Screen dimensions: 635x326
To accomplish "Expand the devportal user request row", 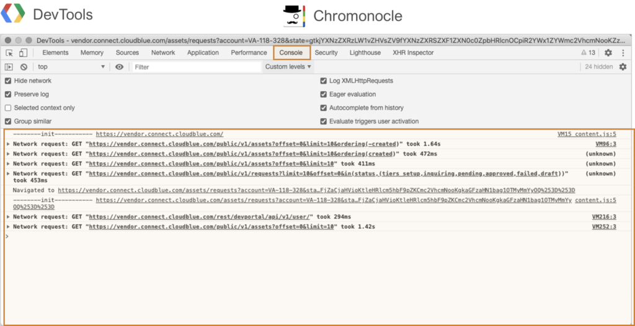I will [x=8, y=217].
